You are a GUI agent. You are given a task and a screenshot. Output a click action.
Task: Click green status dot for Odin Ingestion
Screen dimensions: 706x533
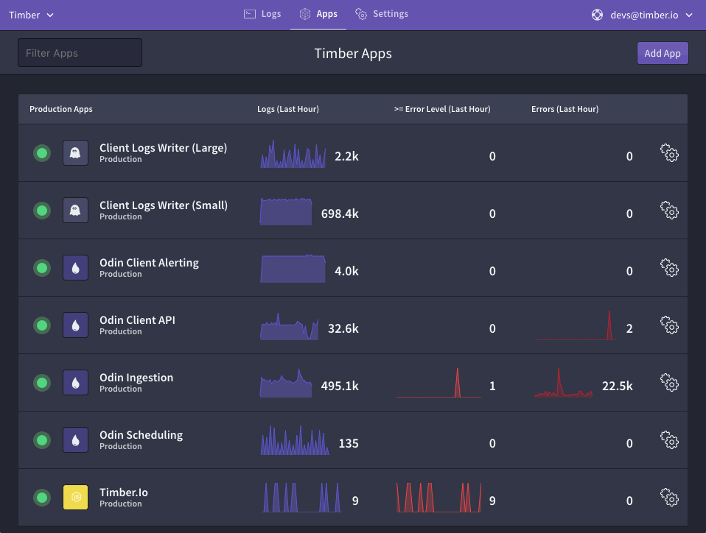(42, 382)
